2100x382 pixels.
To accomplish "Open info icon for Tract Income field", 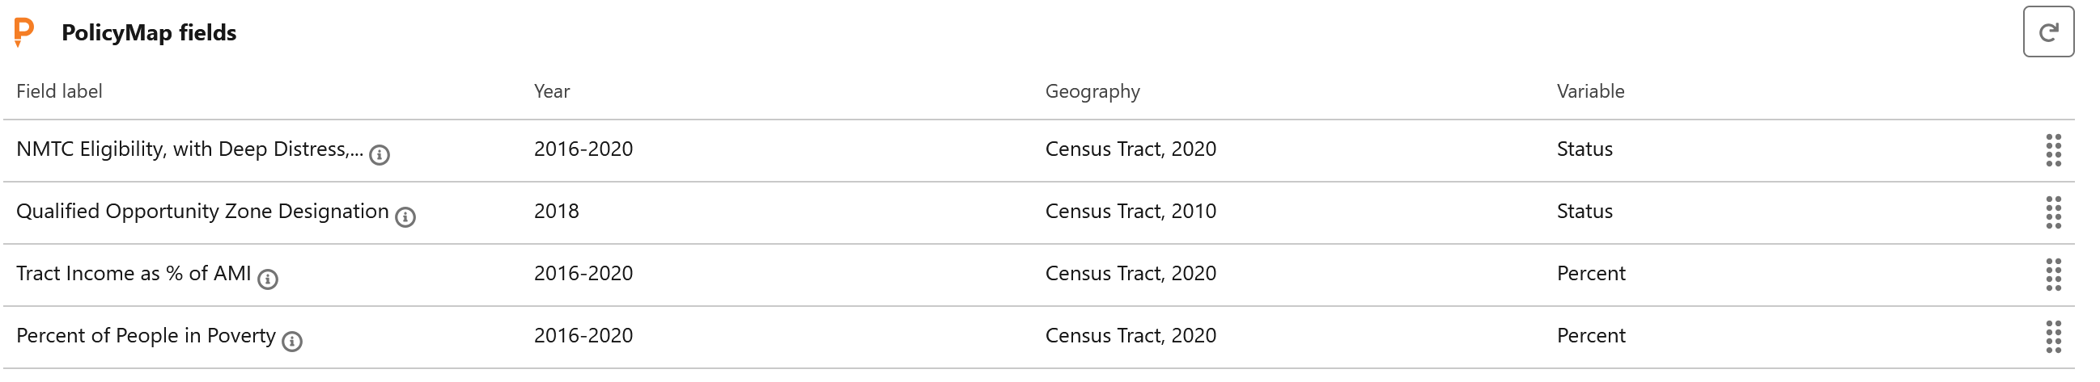I will click(x=267, y=279).
